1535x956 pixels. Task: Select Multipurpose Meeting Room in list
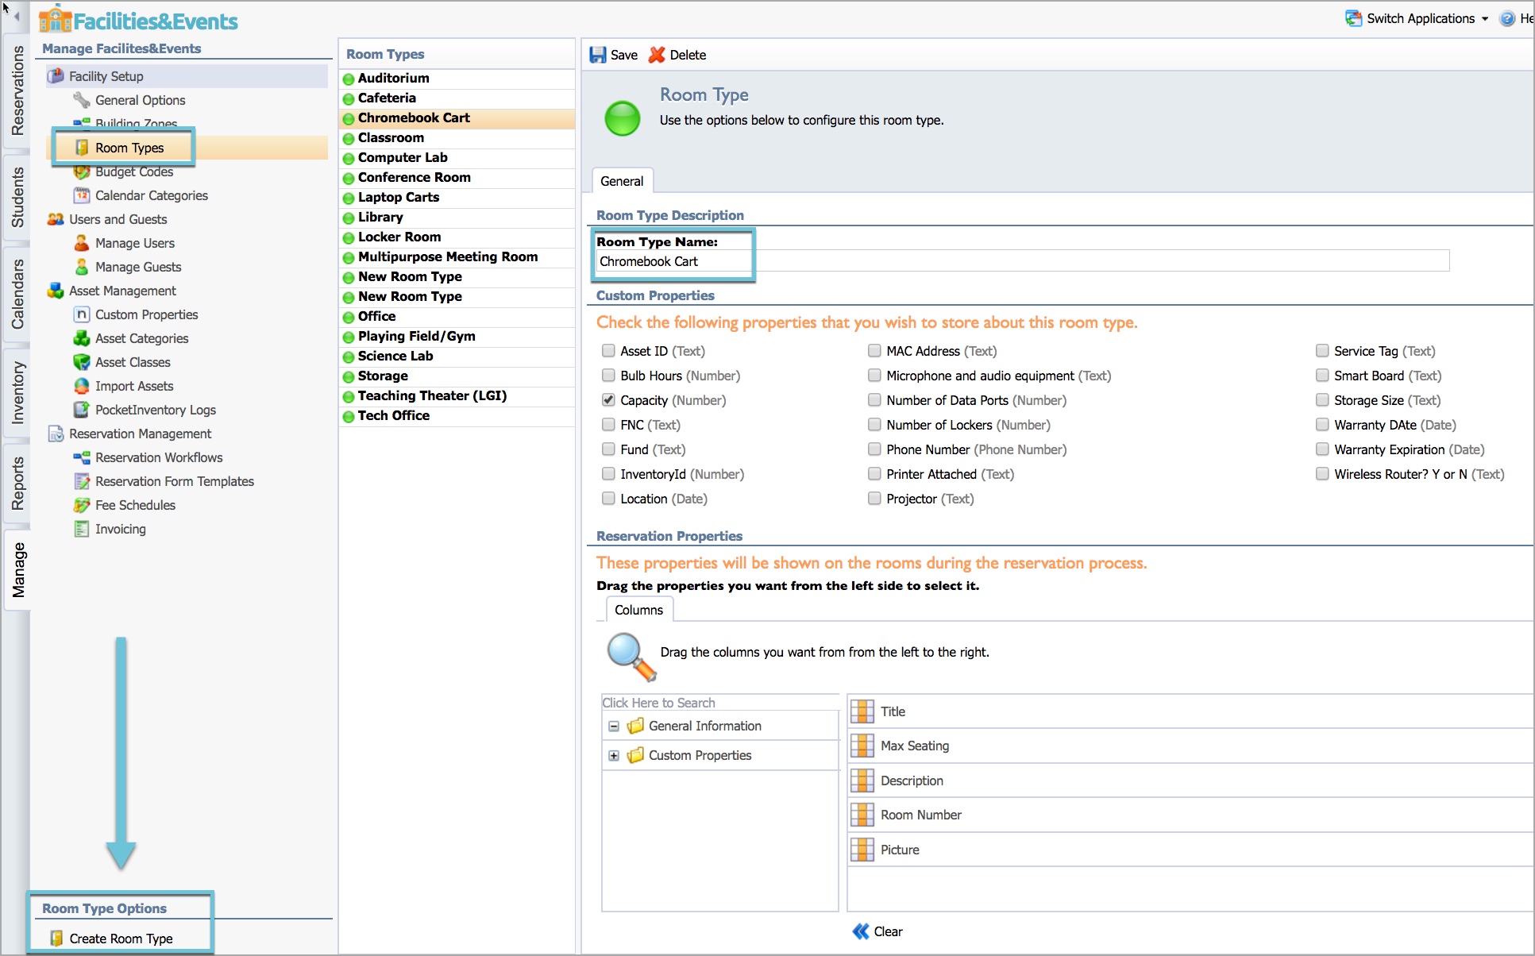(x=457, y=257)
